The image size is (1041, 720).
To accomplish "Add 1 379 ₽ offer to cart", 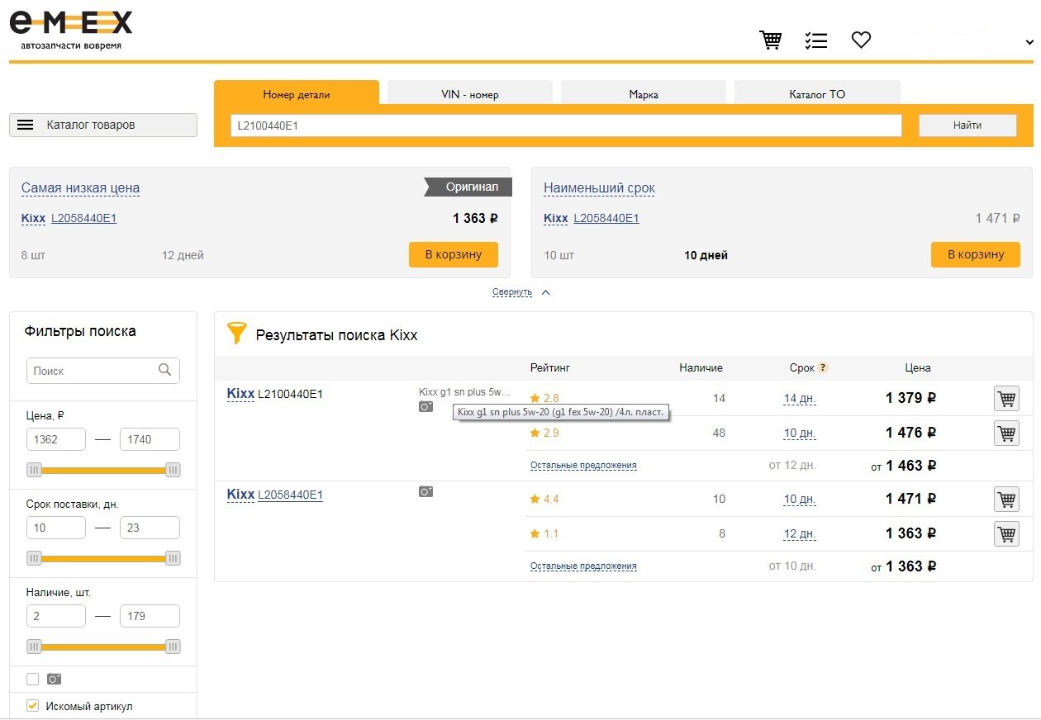I will [x=1006, y=399].
